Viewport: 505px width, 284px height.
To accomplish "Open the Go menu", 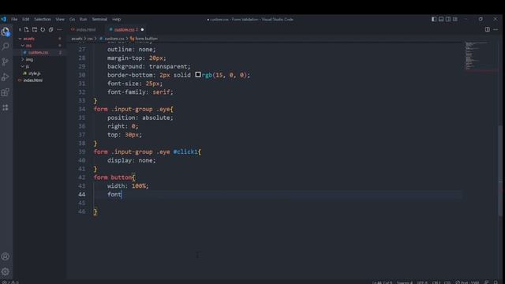I will [72, 19].
